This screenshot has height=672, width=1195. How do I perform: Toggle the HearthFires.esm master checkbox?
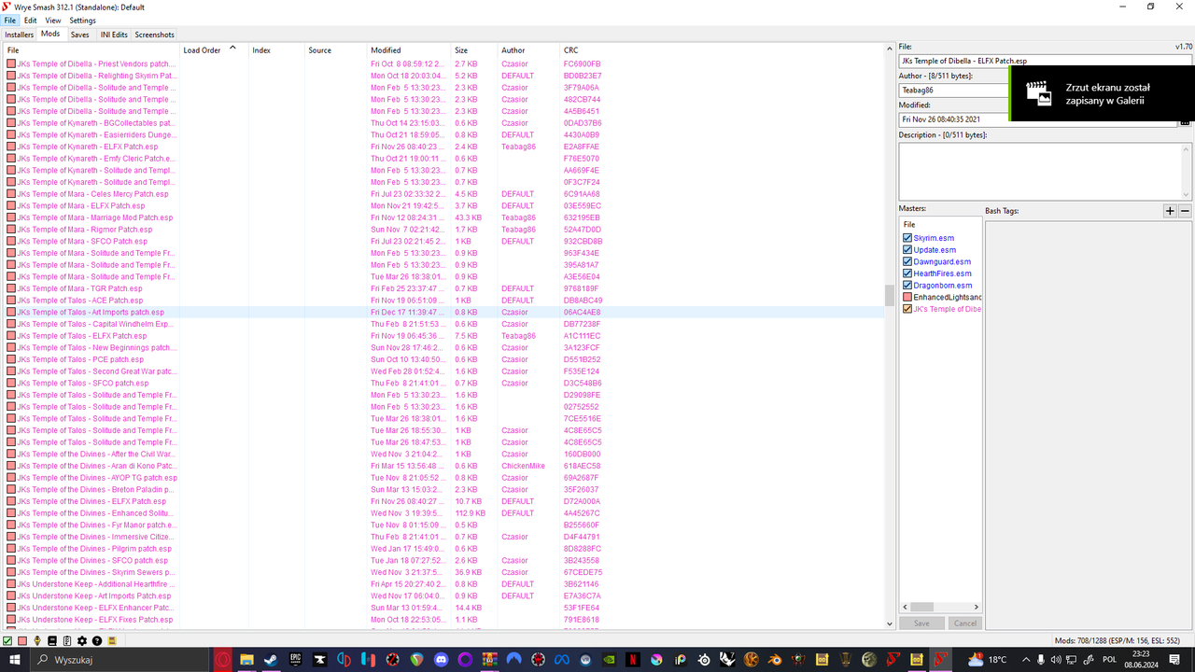point(906,273)
